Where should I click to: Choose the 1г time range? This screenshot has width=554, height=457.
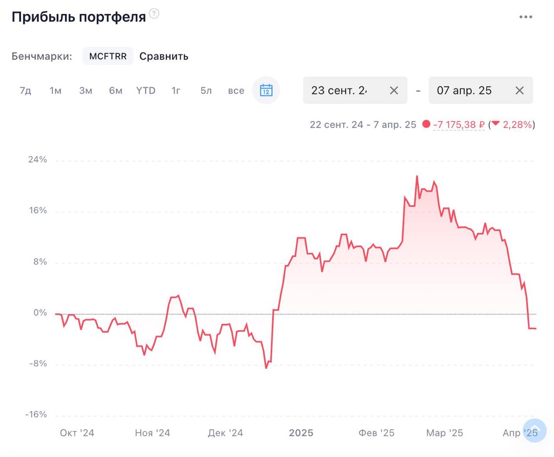pos(176,90)
